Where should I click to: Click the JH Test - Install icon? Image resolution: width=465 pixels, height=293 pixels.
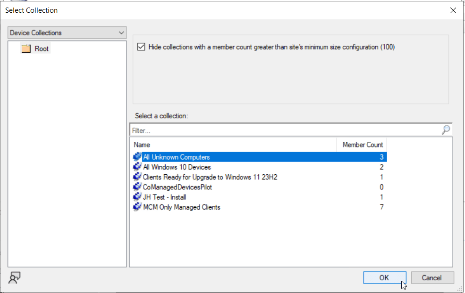pos(137,197)
